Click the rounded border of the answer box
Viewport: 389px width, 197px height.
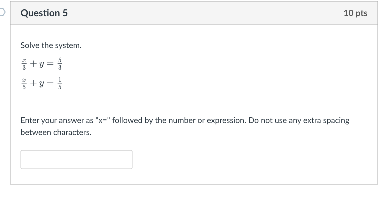coord(76,151)
